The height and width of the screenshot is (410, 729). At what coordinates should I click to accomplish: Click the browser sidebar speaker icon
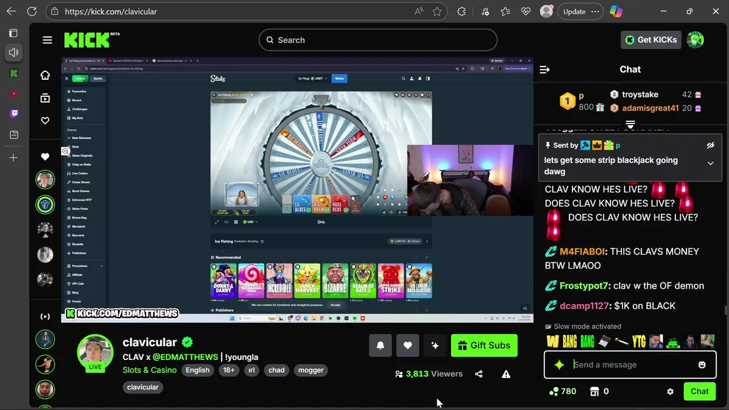click(x=14, y=52)
